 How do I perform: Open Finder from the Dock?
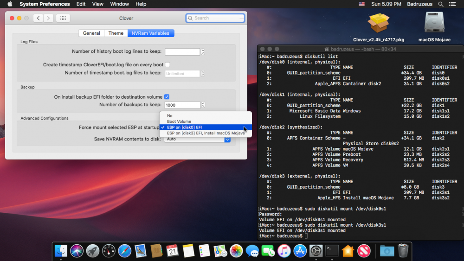point(61,251)
